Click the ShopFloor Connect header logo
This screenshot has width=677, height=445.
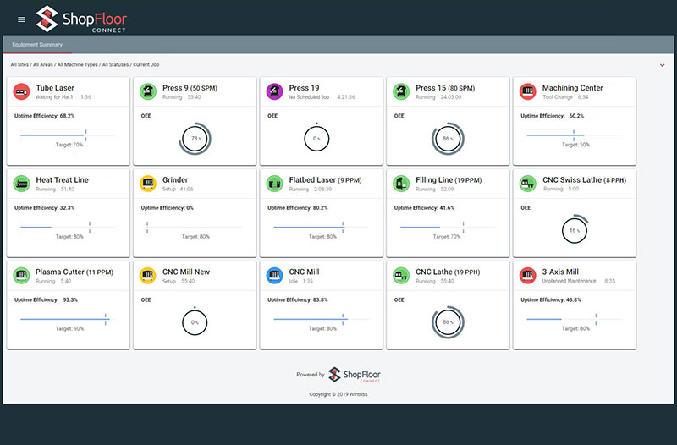(x=81, y=19)
